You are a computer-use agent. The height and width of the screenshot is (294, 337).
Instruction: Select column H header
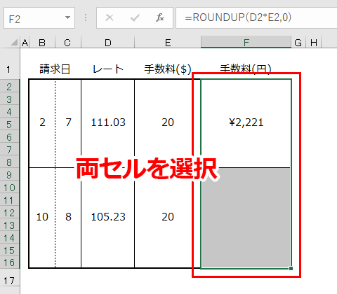(x=314, y=42)
